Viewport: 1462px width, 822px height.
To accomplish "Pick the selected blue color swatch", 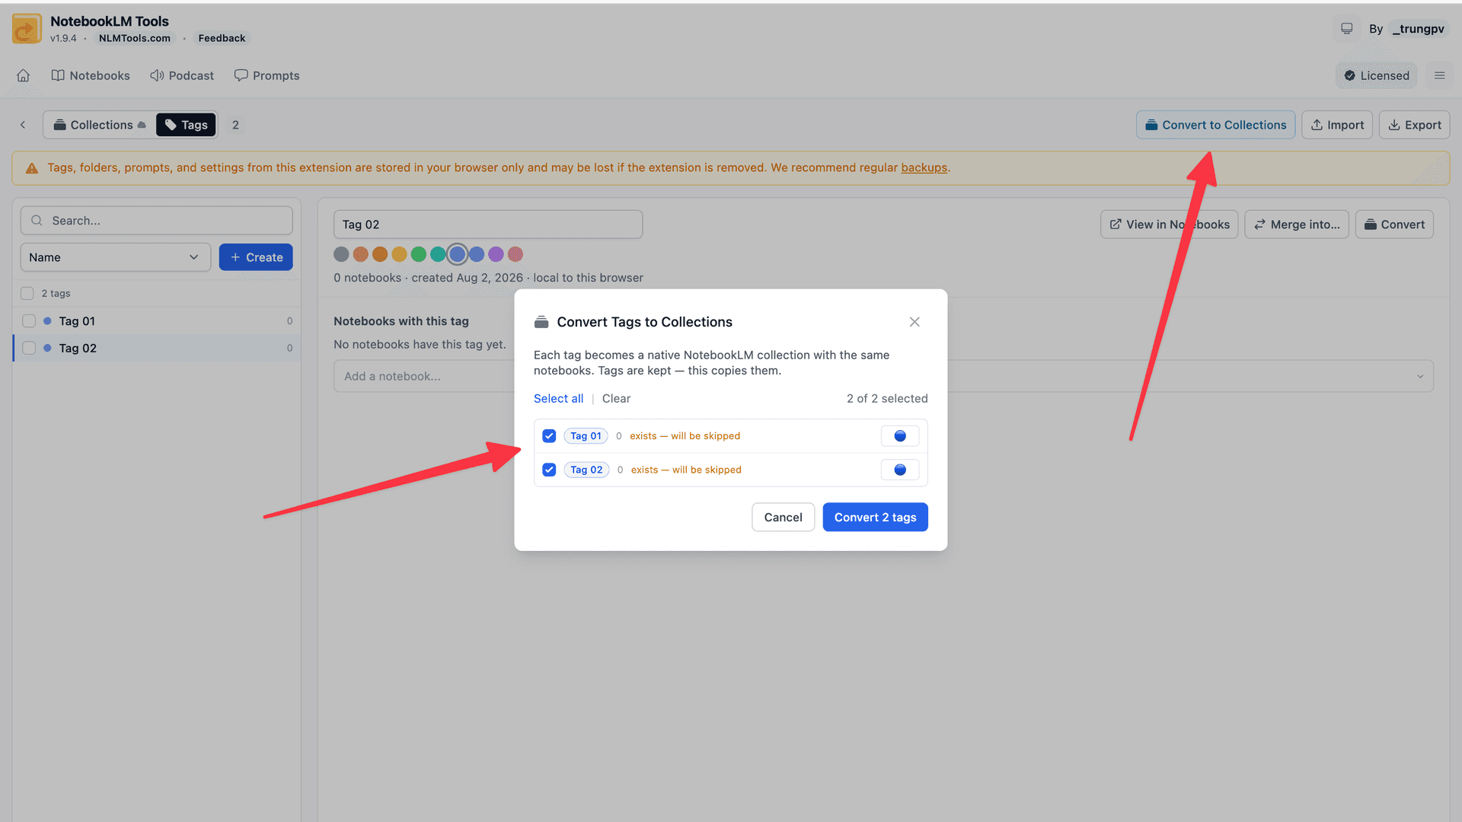I will tap(457, 254).
